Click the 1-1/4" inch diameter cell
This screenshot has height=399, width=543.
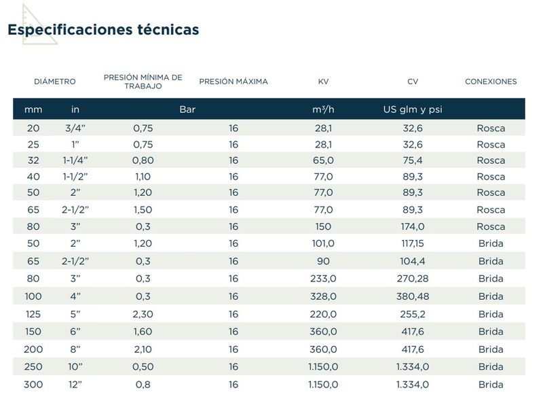77,160
